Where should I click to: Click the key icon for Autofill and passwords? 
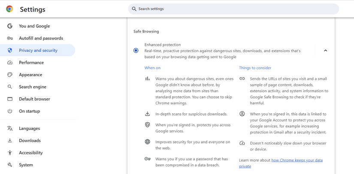point(10,38)
